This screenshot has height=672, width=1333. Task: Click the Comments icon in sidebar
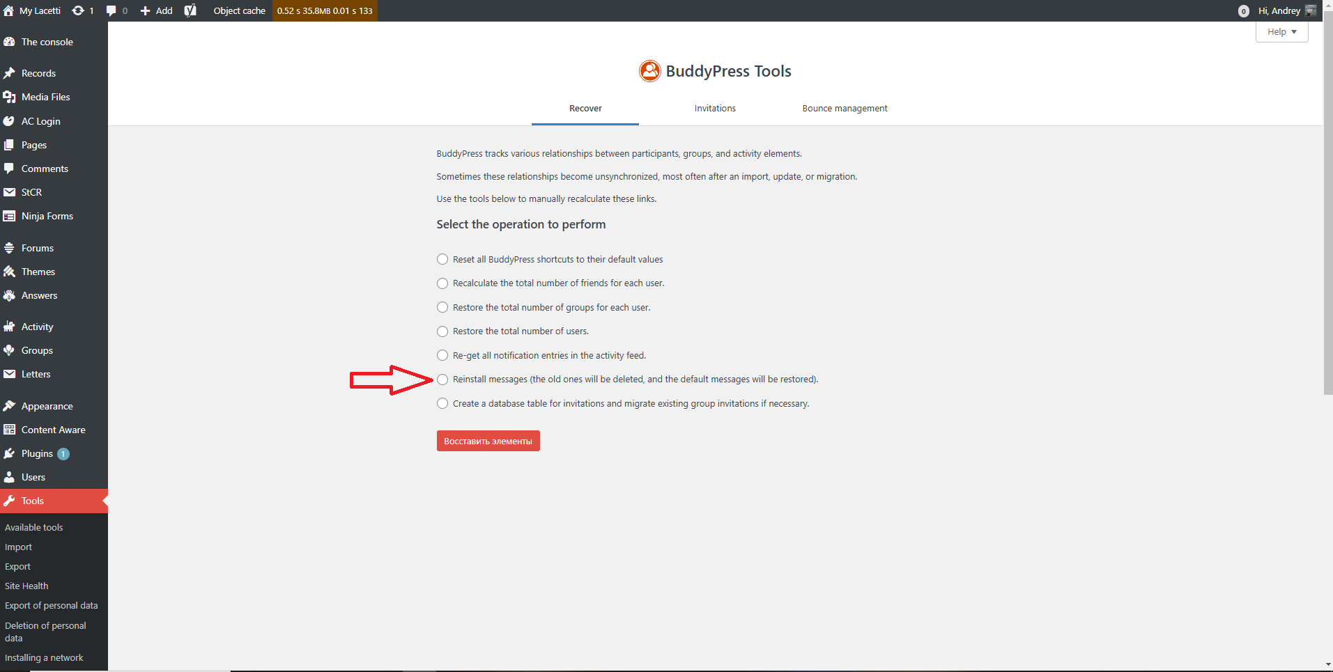click(9, 169)
